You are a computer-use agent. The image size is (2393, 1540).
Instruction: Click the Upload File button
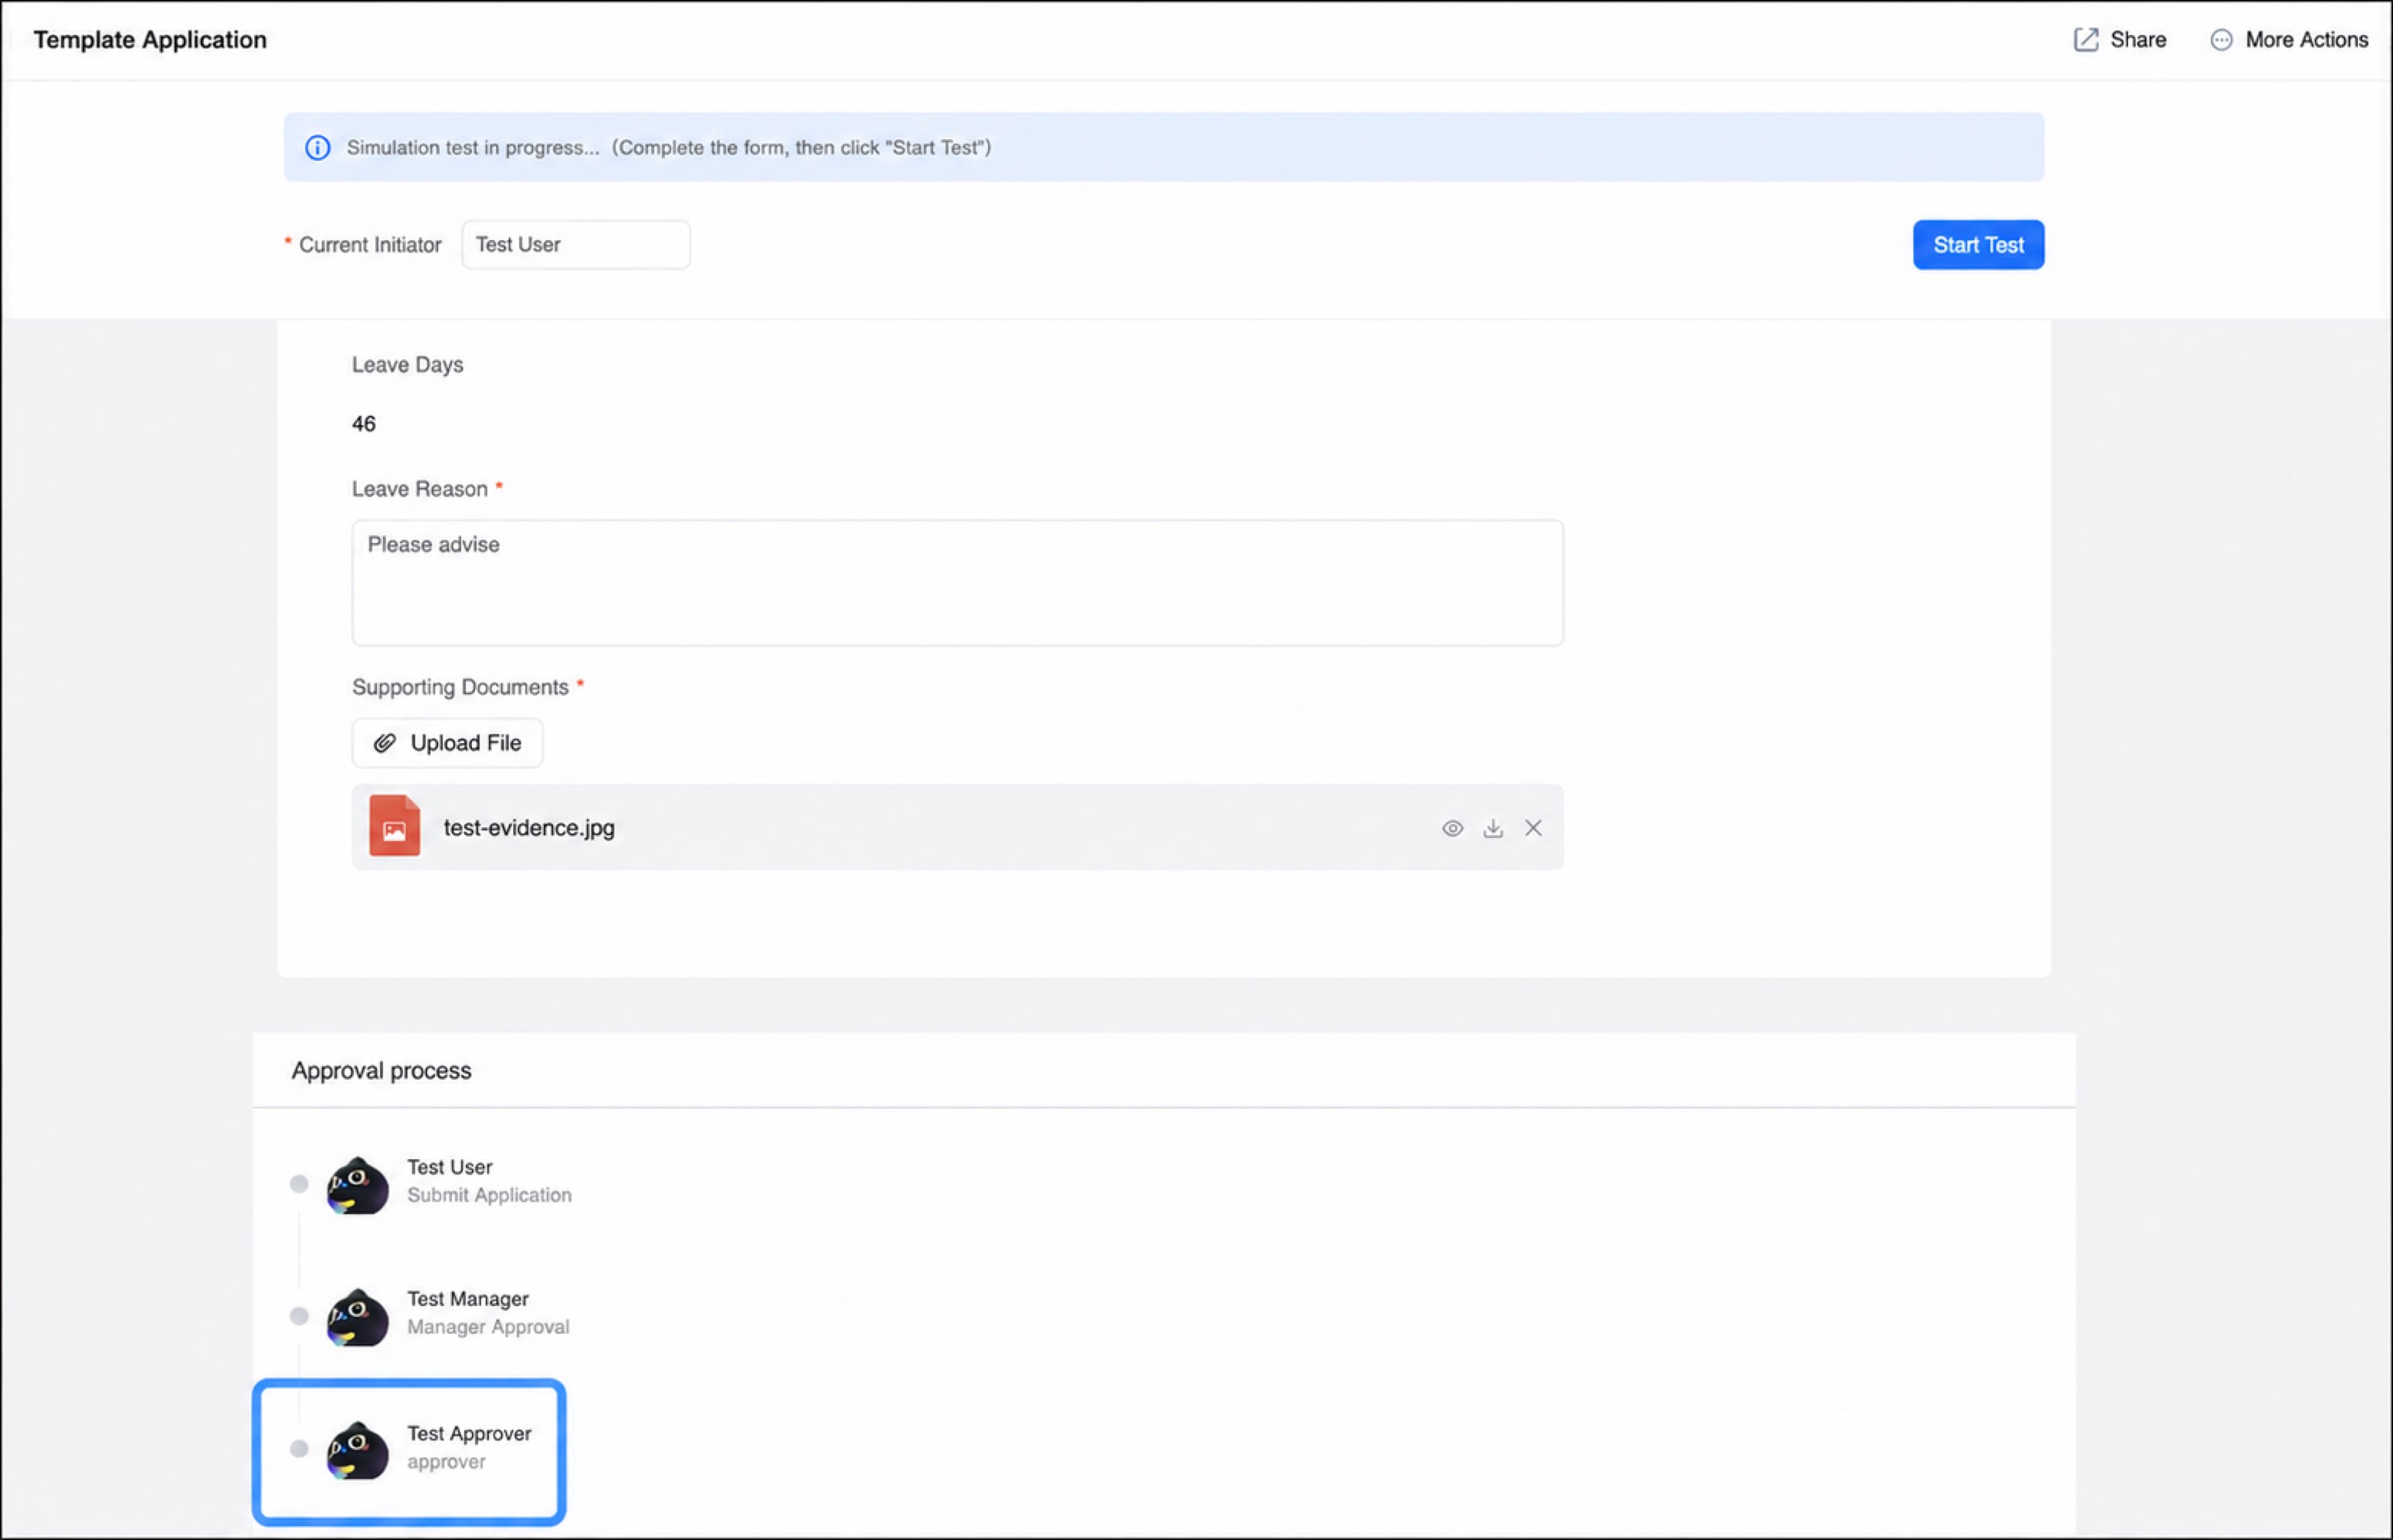click(x=447, y=743)
